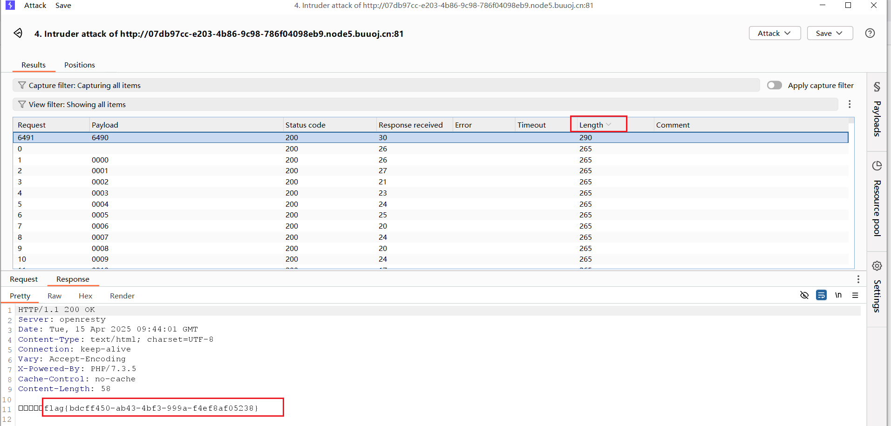Switch to the Positions tab
This screenshot has width=891, height=426.
pyautogui.click(x=79, y=65)
